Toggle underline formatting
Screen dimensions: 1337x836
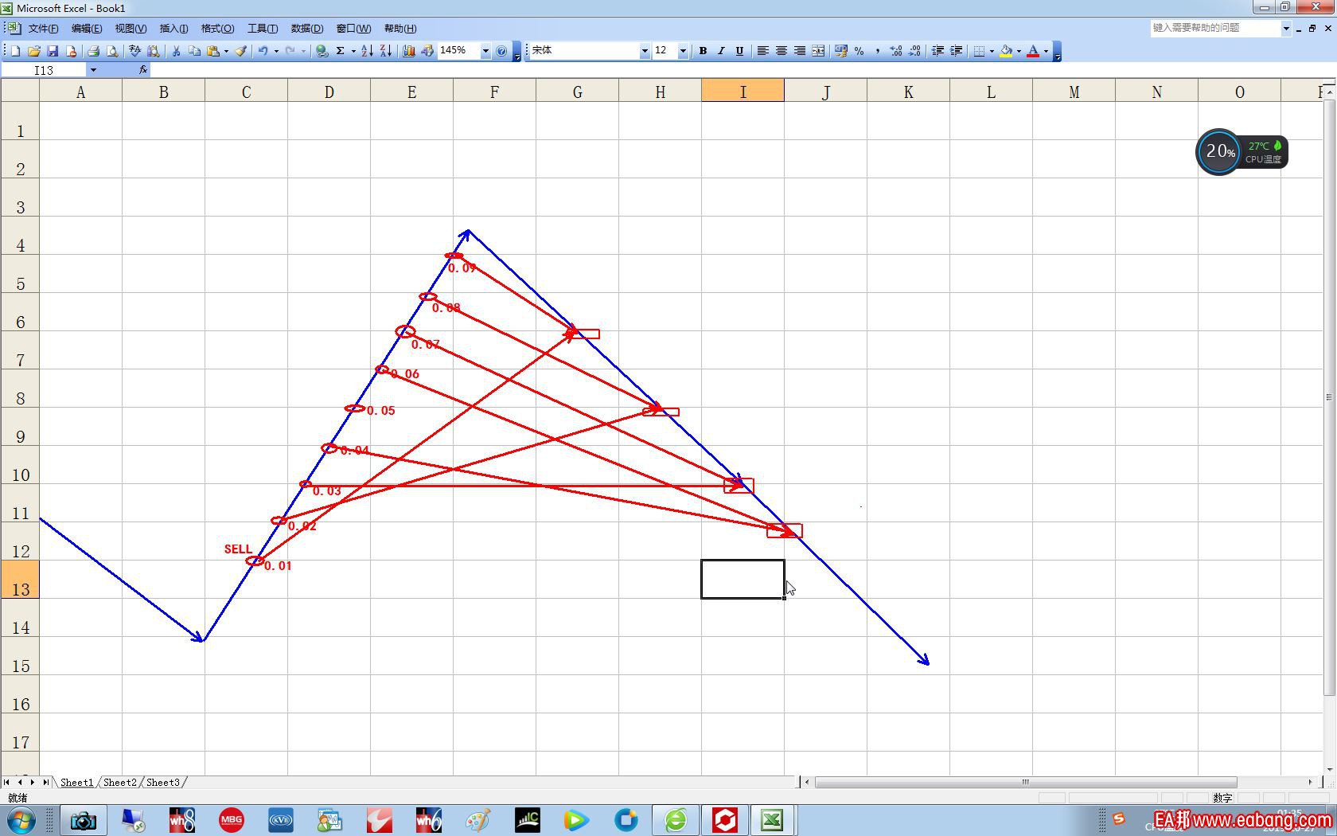[739, 51]
